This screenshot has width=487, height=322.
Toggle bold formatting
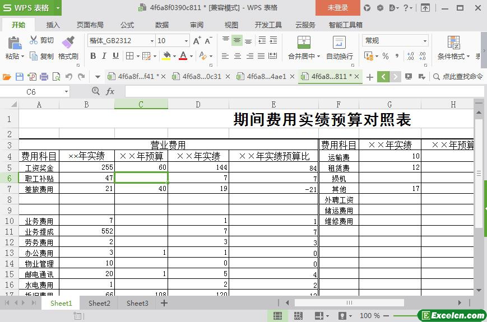point(93,56)
